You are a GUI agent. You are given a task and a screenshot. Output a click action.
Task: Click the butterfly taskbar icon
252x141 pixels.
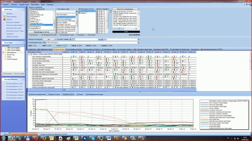(117, 138)
